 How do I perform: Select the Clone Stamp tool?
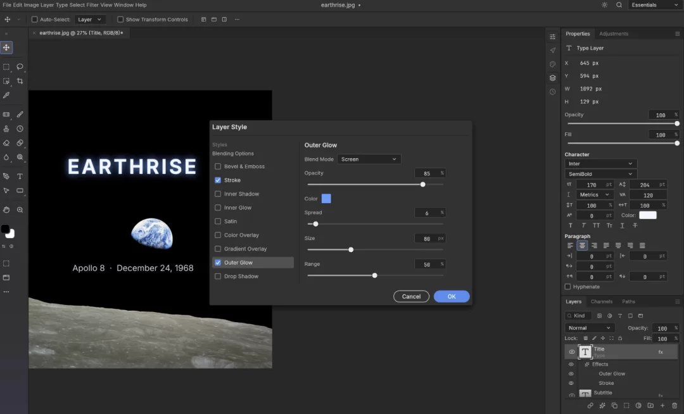tap(6, 129)
